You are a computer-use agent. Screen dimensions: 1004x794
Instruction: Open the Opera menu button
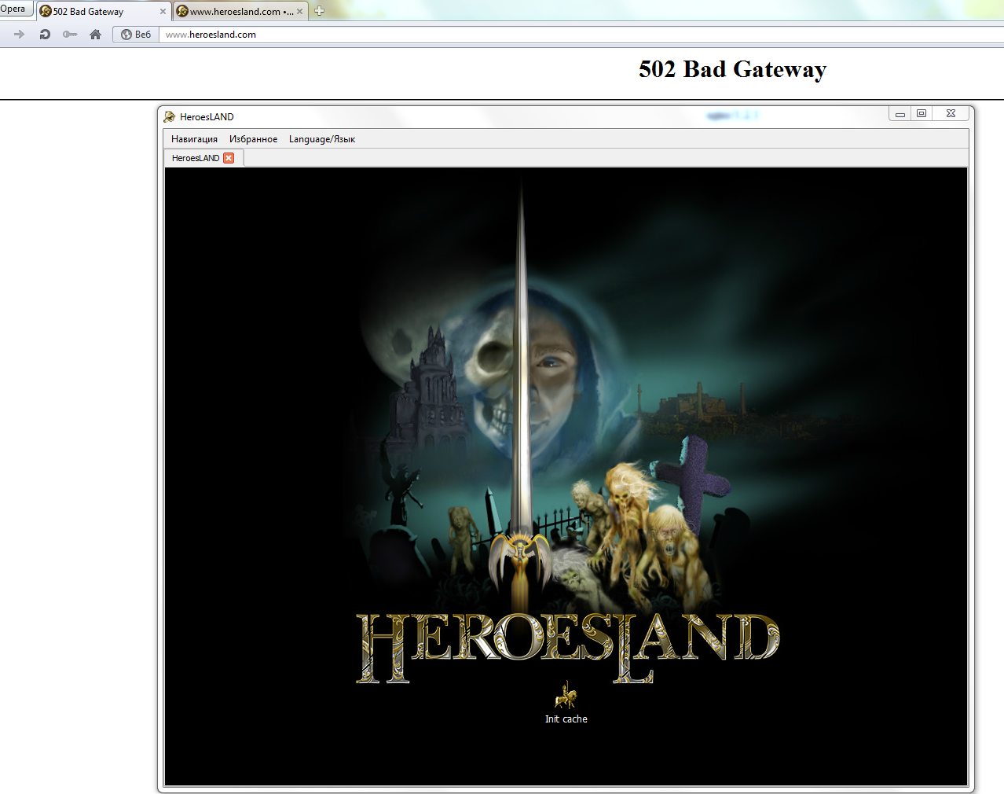coord(15,9)
